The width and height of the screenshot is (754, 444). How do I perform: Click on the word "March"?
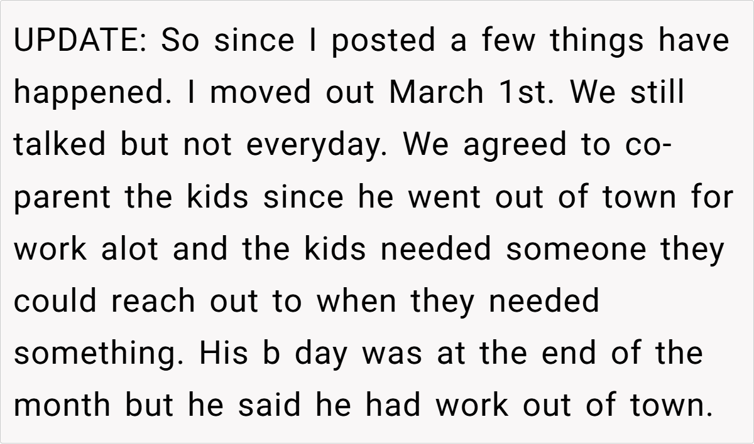coord(437,93)
